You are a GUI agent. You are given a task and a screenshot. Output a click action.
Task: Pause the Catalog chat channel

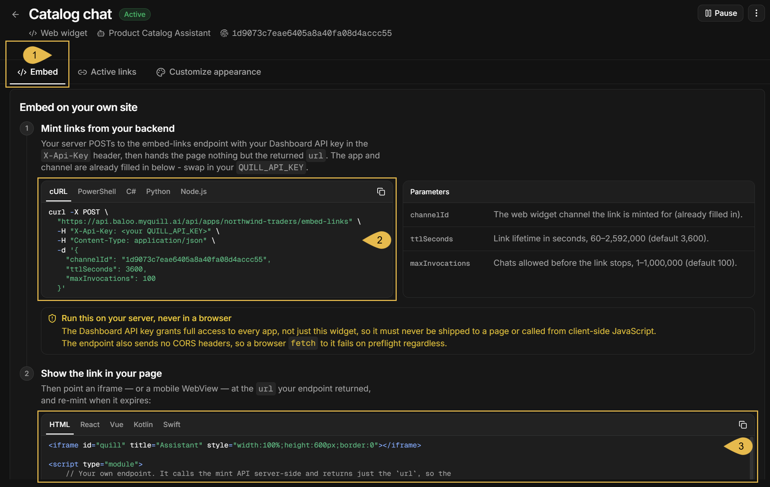click(720, 13)
